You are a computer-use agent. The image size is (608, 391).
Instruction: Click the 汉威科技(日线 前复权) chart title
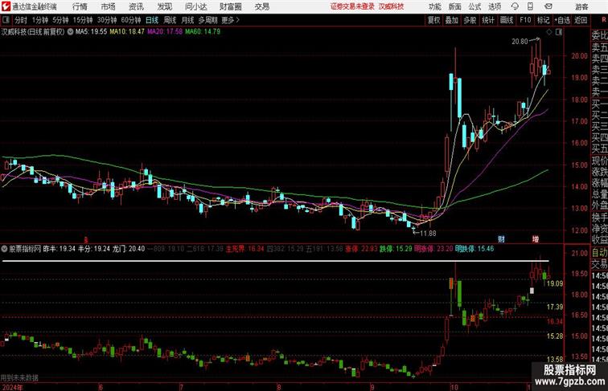(33, 32)
